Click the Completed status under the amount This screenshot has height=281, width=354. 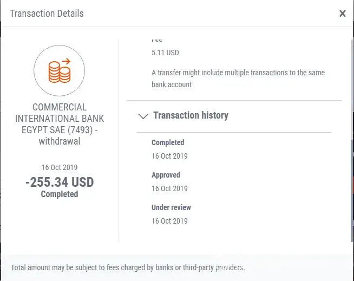[x=60, y=194]
